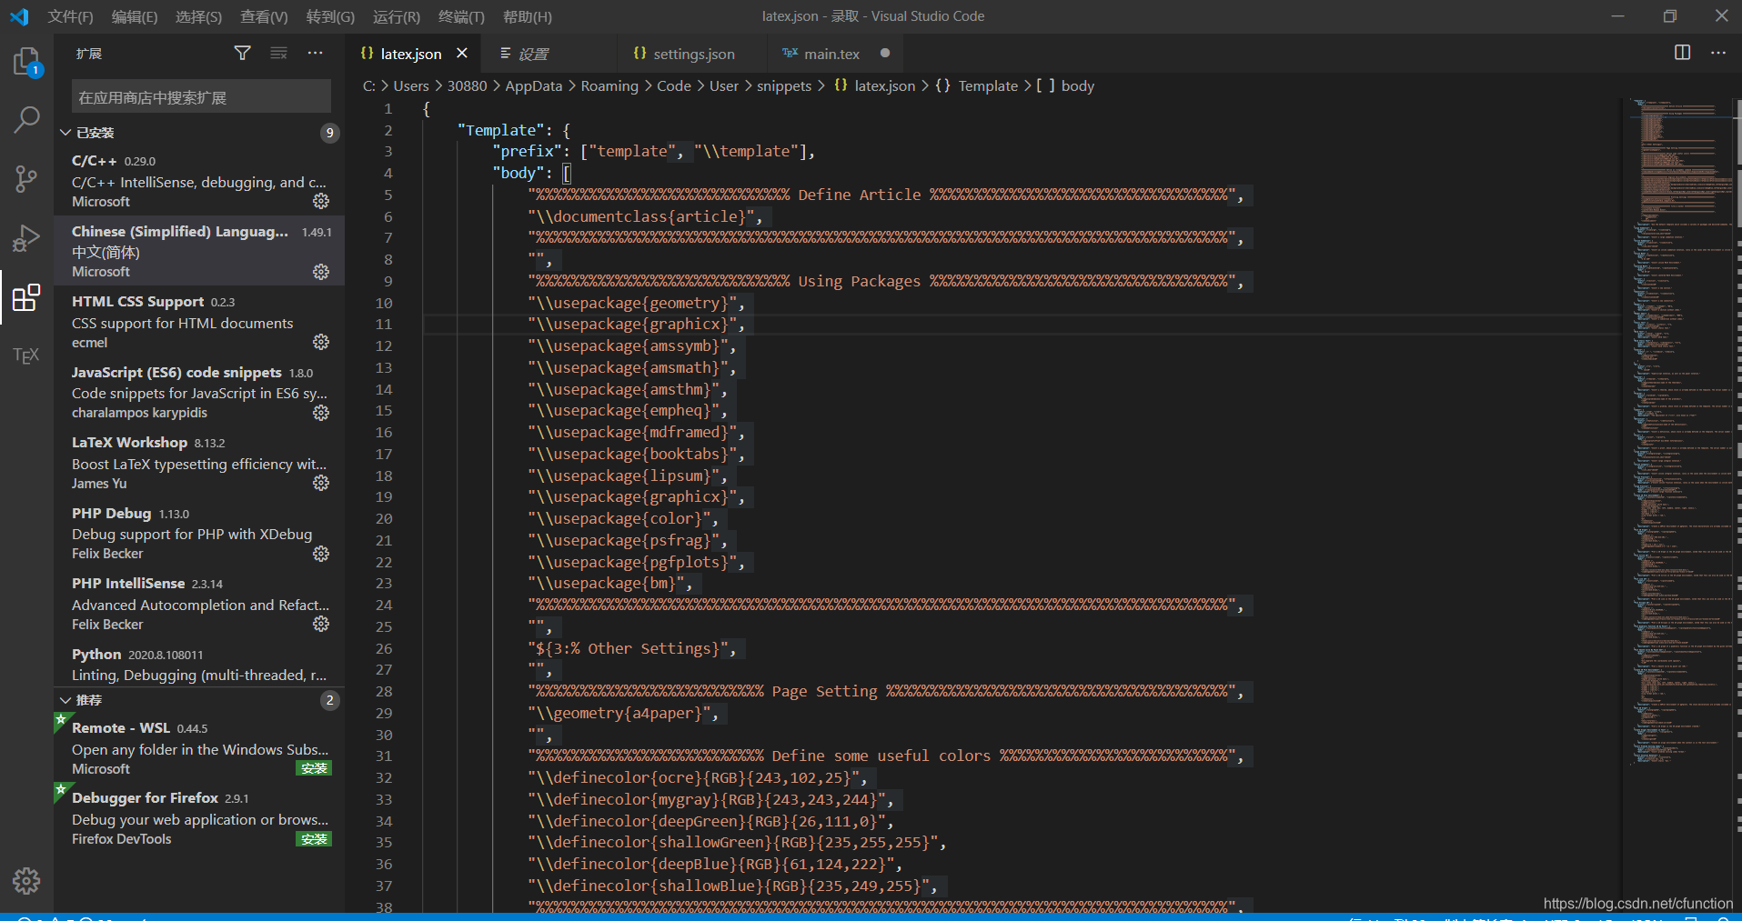Select the C/C++ extension entry
The height and width of the screenshot is (921, 1742).
click(199, 180)
